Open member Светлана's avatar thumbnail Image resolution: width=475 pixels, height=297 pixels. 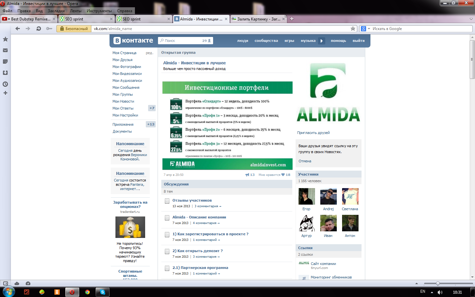pyautogui.click(x=350, y=196)
